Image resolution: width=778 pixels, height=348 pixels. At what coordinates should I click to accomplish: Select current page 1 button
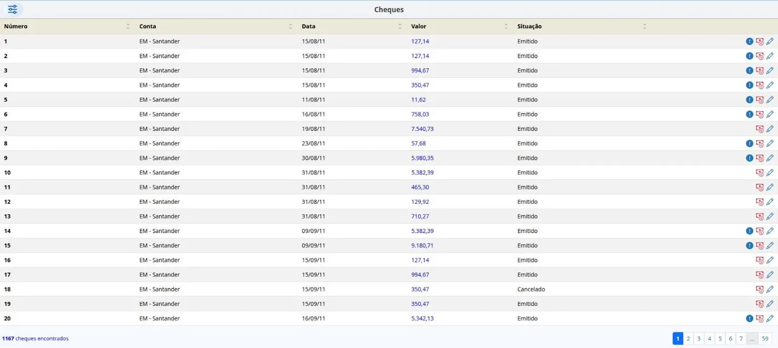point(678,339)
